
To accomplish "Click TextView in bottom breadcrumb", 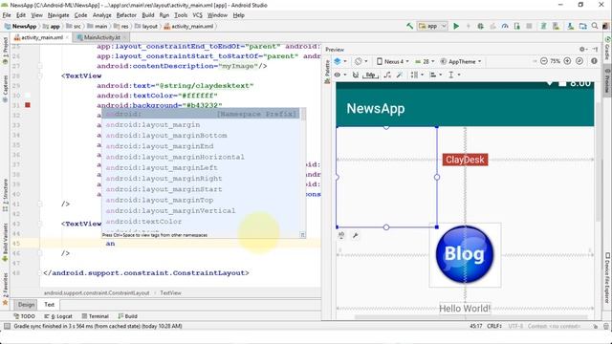I will (x=170, y=293).
